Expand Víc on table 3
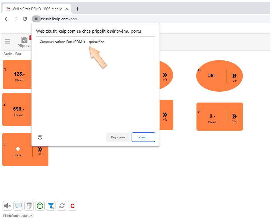The width and height of the screenshot is (272, 224). (40, 150)
